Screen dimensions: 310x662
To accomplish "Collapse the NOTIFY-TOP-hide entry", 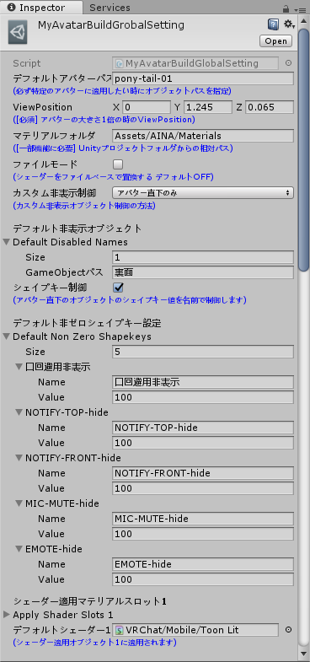I will (x=19, y=412).
